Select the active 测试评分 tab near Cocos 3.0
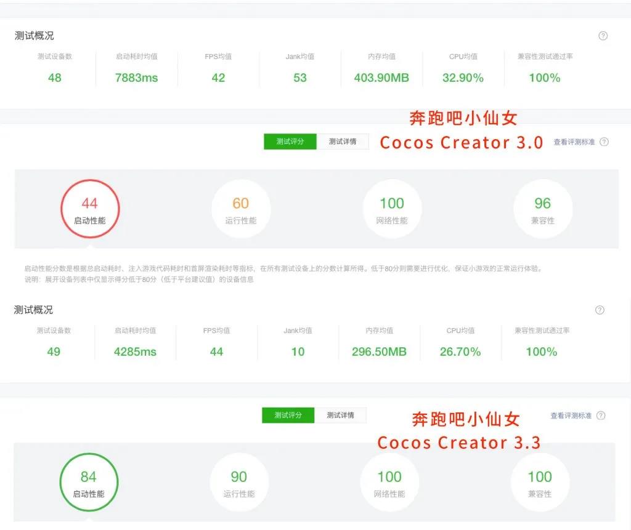631x530 pixels. (290, 141)
